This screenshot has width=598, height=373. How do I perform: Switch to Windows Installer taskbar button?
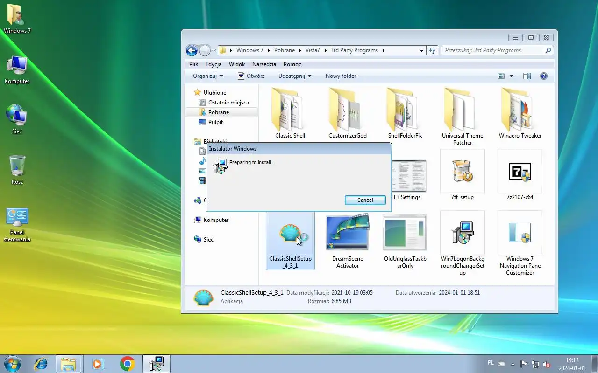coord(157,364)
